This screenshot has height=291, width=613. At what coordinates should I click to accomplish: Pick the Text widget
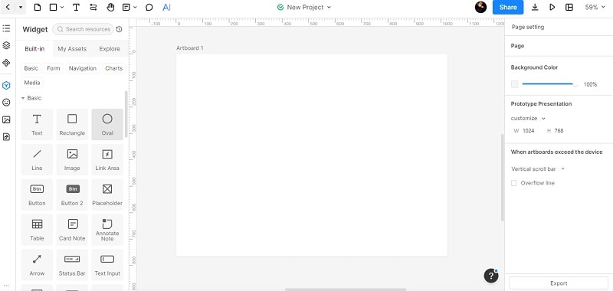pos(37,124)
